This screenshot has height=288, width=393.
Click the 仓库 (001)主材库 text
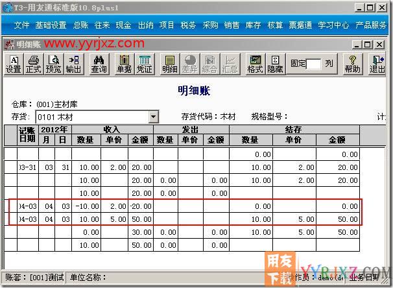click(45, 104)
